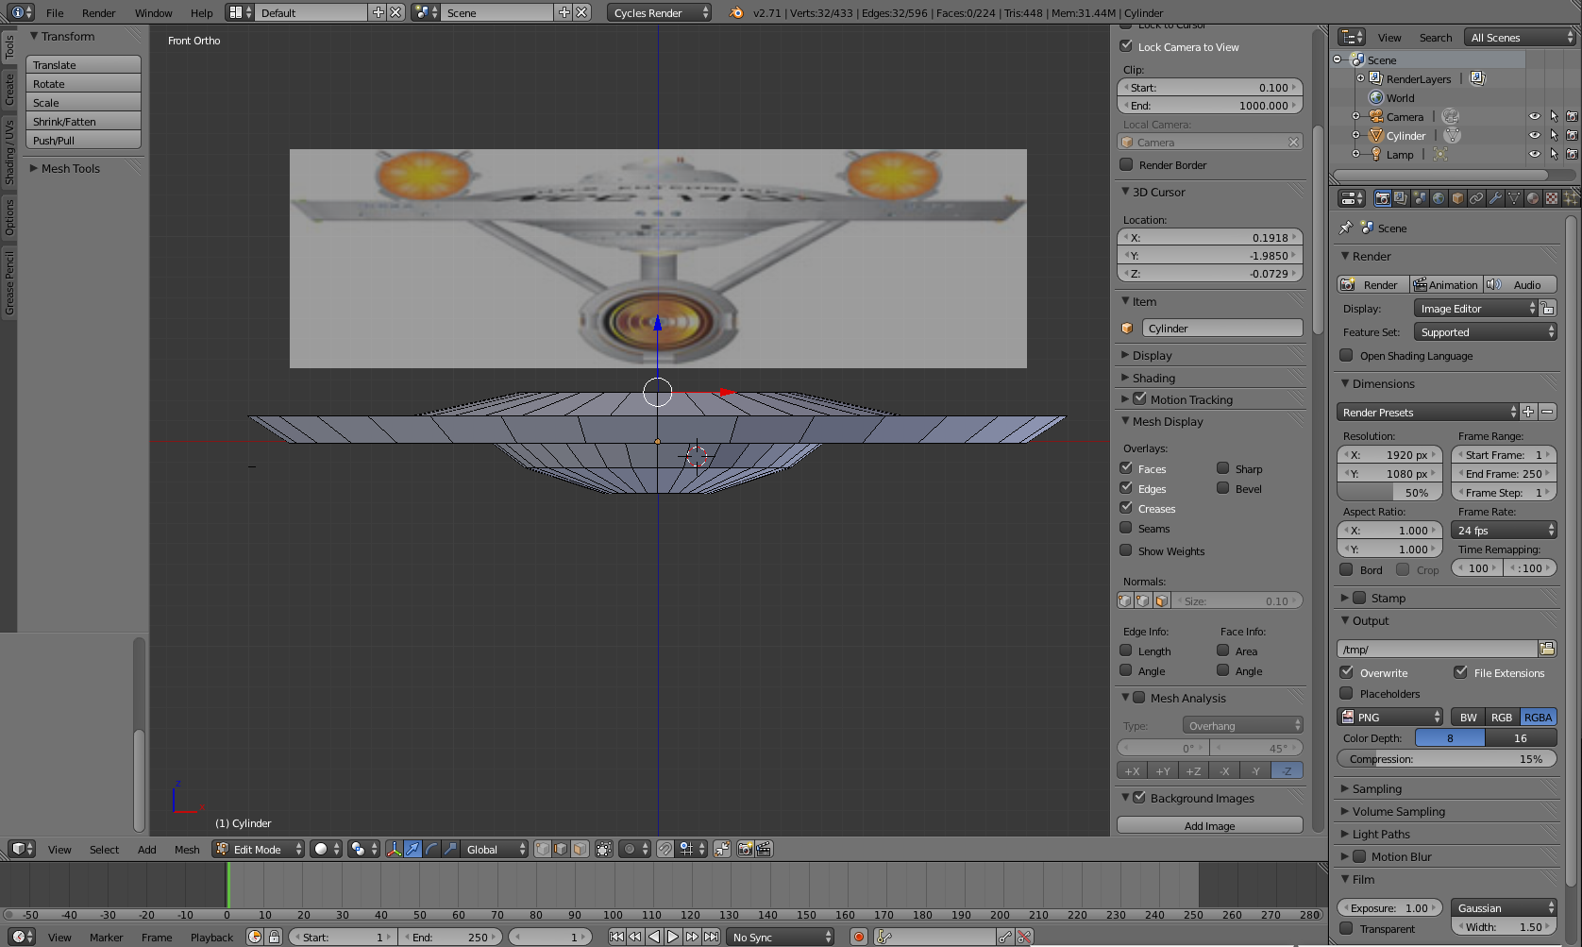Viewport: 1582px width, 947px height.
Task: Open the Cycles Render engine dropdown
Action: pos(659,12)
